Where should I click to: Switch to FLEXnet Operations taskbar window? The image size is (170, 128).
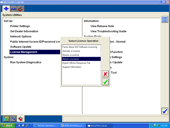click(x=46, y=126)
